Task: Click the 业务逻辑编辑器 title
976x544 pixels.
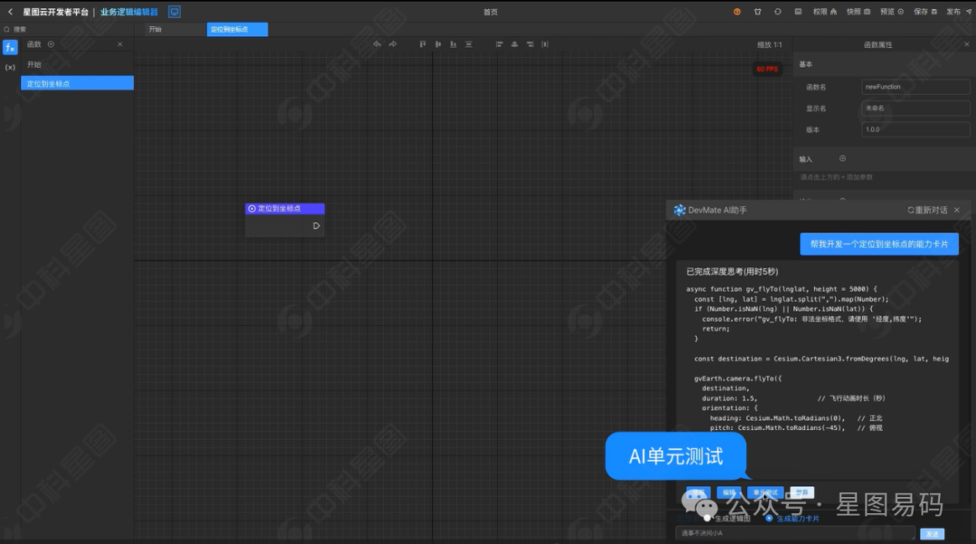Action: [x=129, y=12]
